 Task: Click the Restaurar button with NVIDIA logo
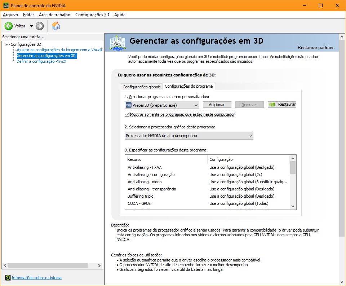(282, 105)
